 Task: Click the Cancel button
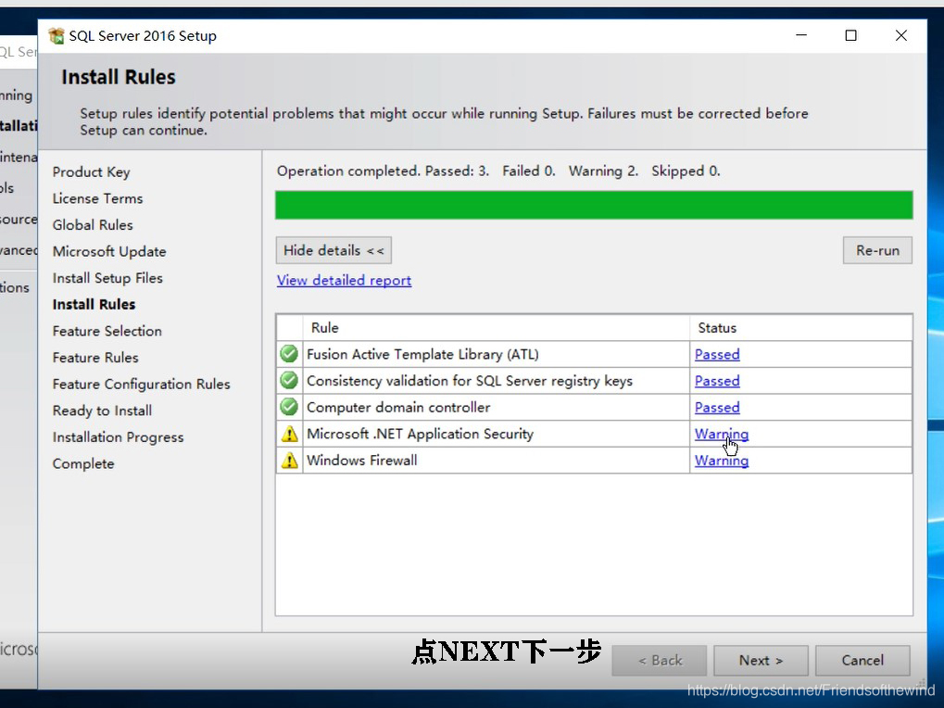(862, 661)
